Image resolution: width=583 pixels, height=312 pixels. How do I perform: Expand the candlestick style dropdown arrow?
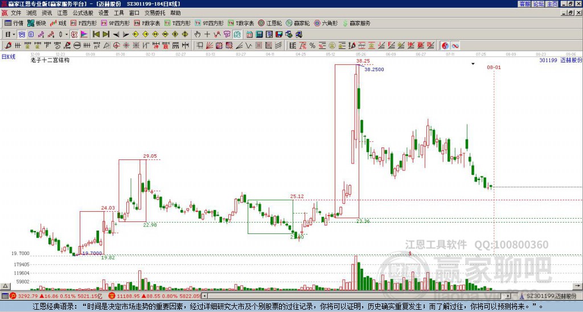pos(66,34)
